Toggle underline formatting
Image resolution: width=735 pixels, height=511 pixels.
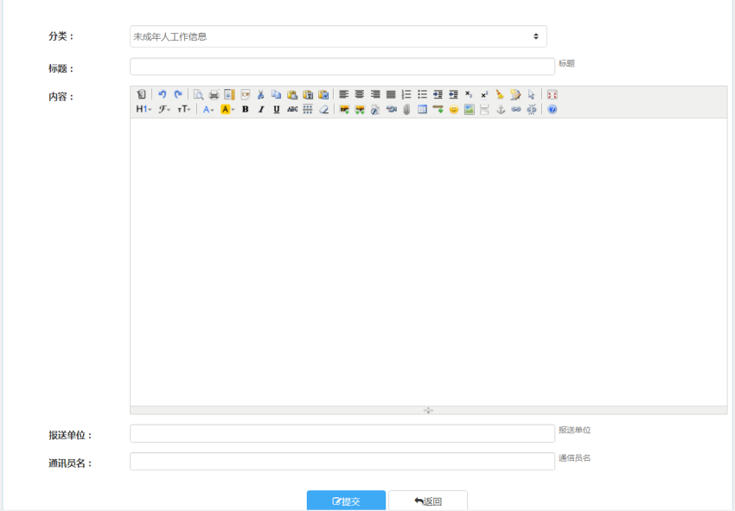tap(277, 109)
